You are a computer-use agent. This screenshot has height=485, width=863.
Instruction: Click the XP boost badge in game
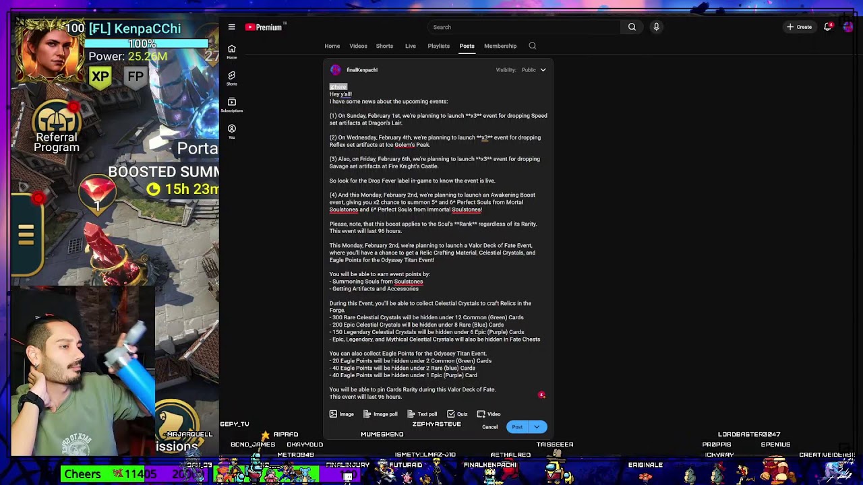(x=100, y=76)
